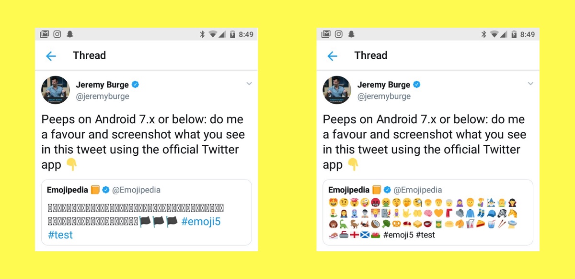Open the Instagram notification icon
Image resolution: width=575 pixels, height=279 pixels.
57,34
